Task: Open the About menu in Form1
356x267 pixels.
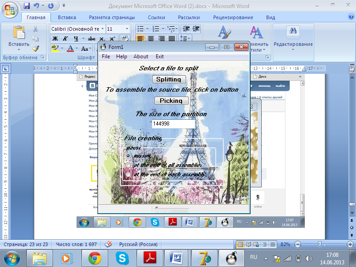Action: tap(141, 57)
